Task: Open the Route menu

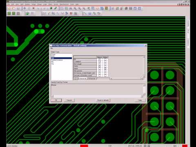Action: tap(56, 4)
